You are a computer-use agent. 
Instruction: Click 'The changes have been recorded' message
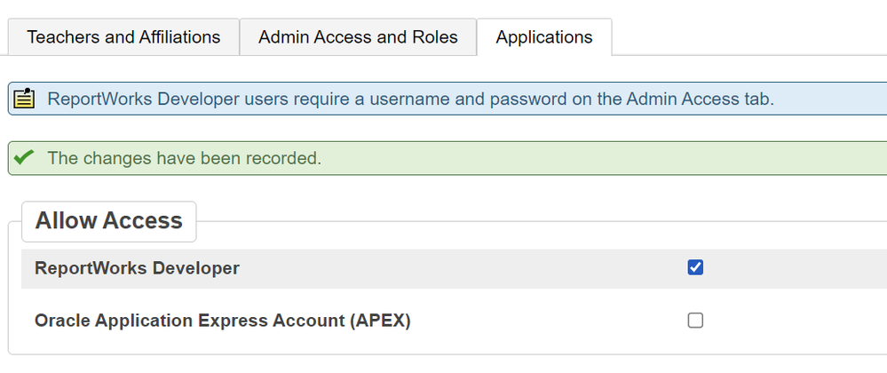(184, 158)
